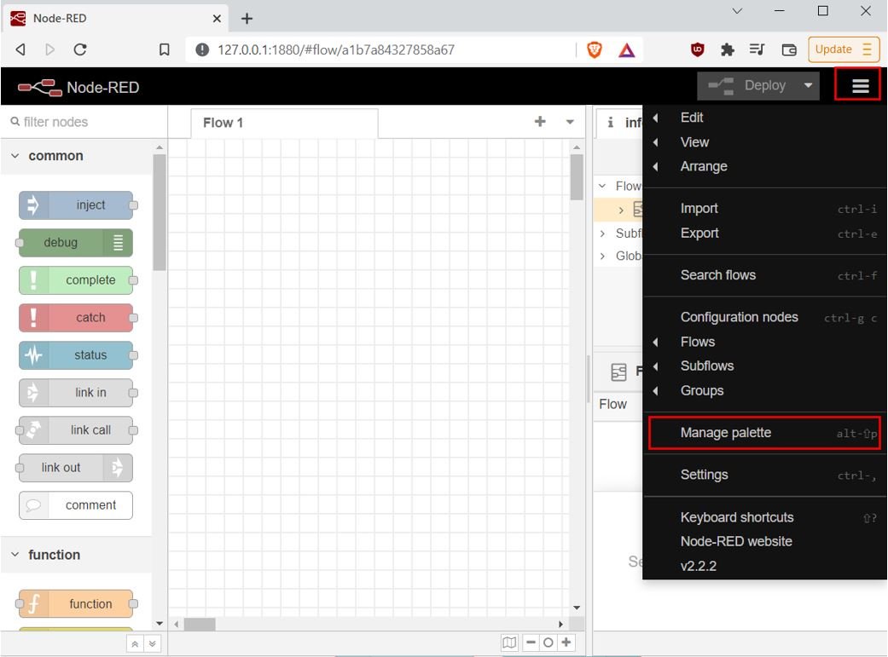Image resolution: width=888 pixels, height=657 pixels.
Task: Toggle the flow navigator minimap
Action: 509,642
